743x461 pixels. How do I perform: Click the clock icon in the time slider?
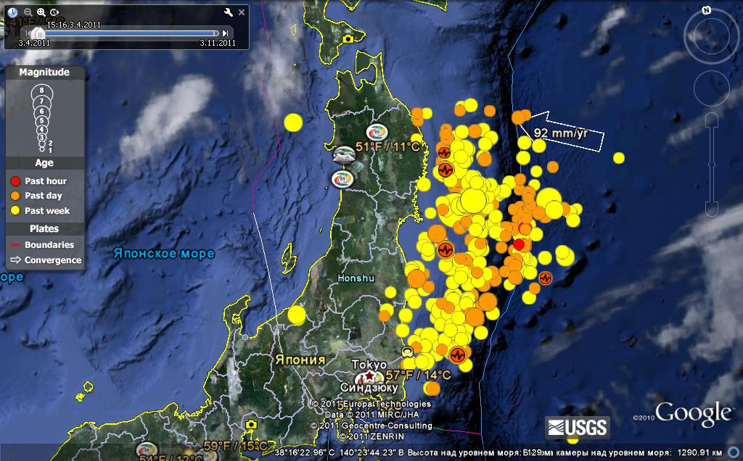(12, 12)
